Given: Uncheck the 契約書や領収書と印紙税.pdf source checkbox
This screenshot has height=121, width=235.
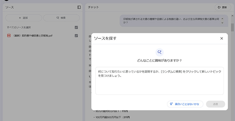Looking at the screenshot, I should [x=76, y=36].
